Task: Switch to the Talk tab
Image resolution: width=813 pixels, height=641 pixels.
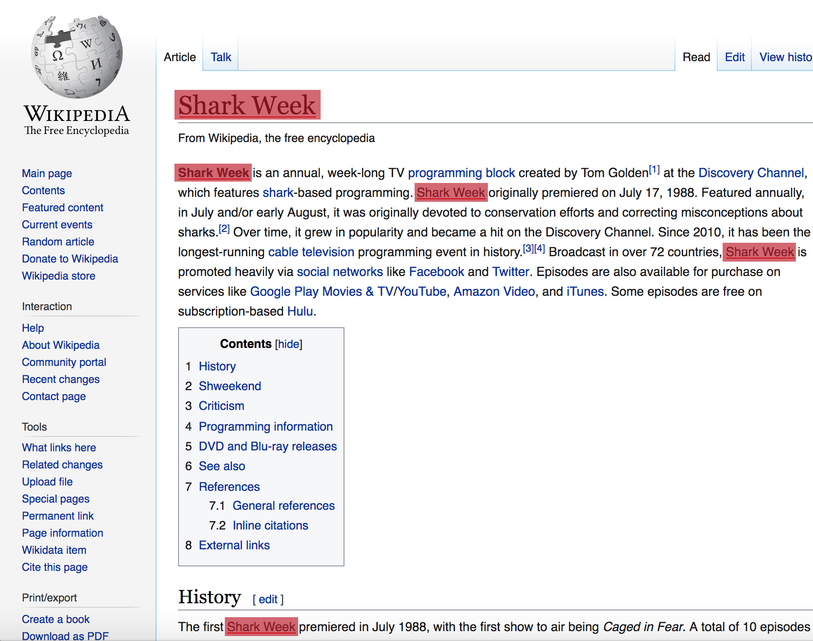Action: [x=221, y=57]
